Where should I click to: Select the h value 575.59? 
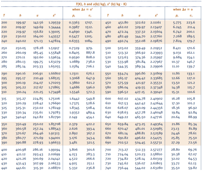point(123,83)
